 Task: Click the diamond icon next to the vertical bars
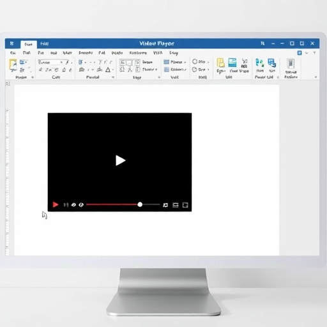(73, 205)
